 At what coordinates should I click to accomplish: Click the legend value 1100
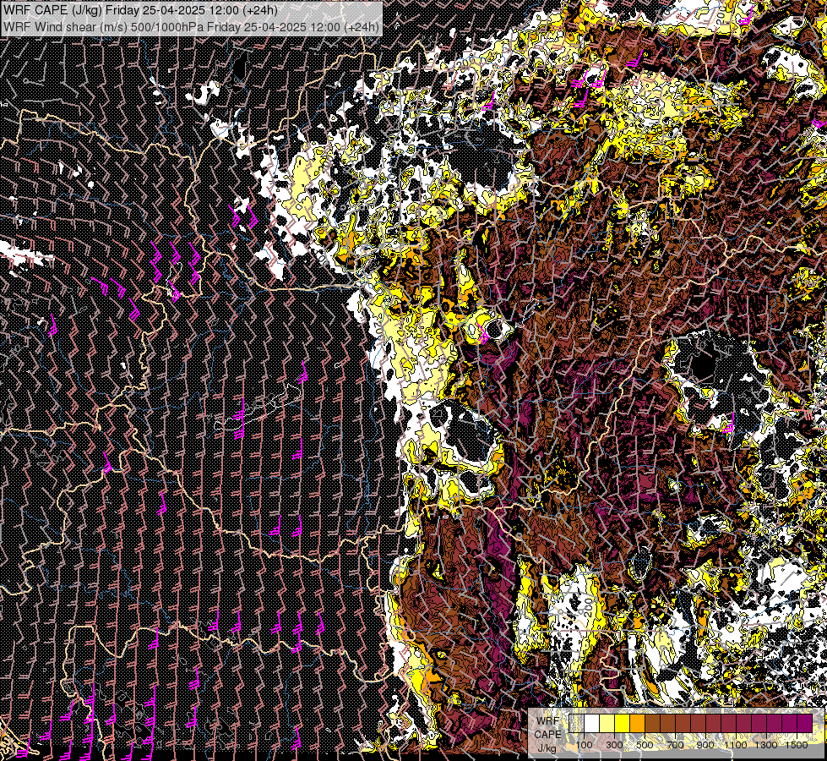735,745
